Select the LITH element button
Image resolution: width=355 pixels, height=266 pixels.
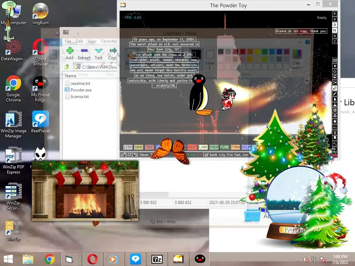(128, 147)
